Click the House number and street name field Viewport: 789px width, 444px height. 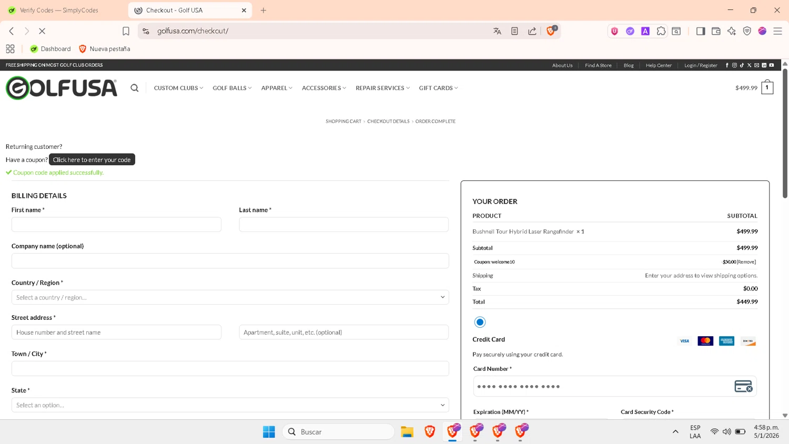click(116, 332)
